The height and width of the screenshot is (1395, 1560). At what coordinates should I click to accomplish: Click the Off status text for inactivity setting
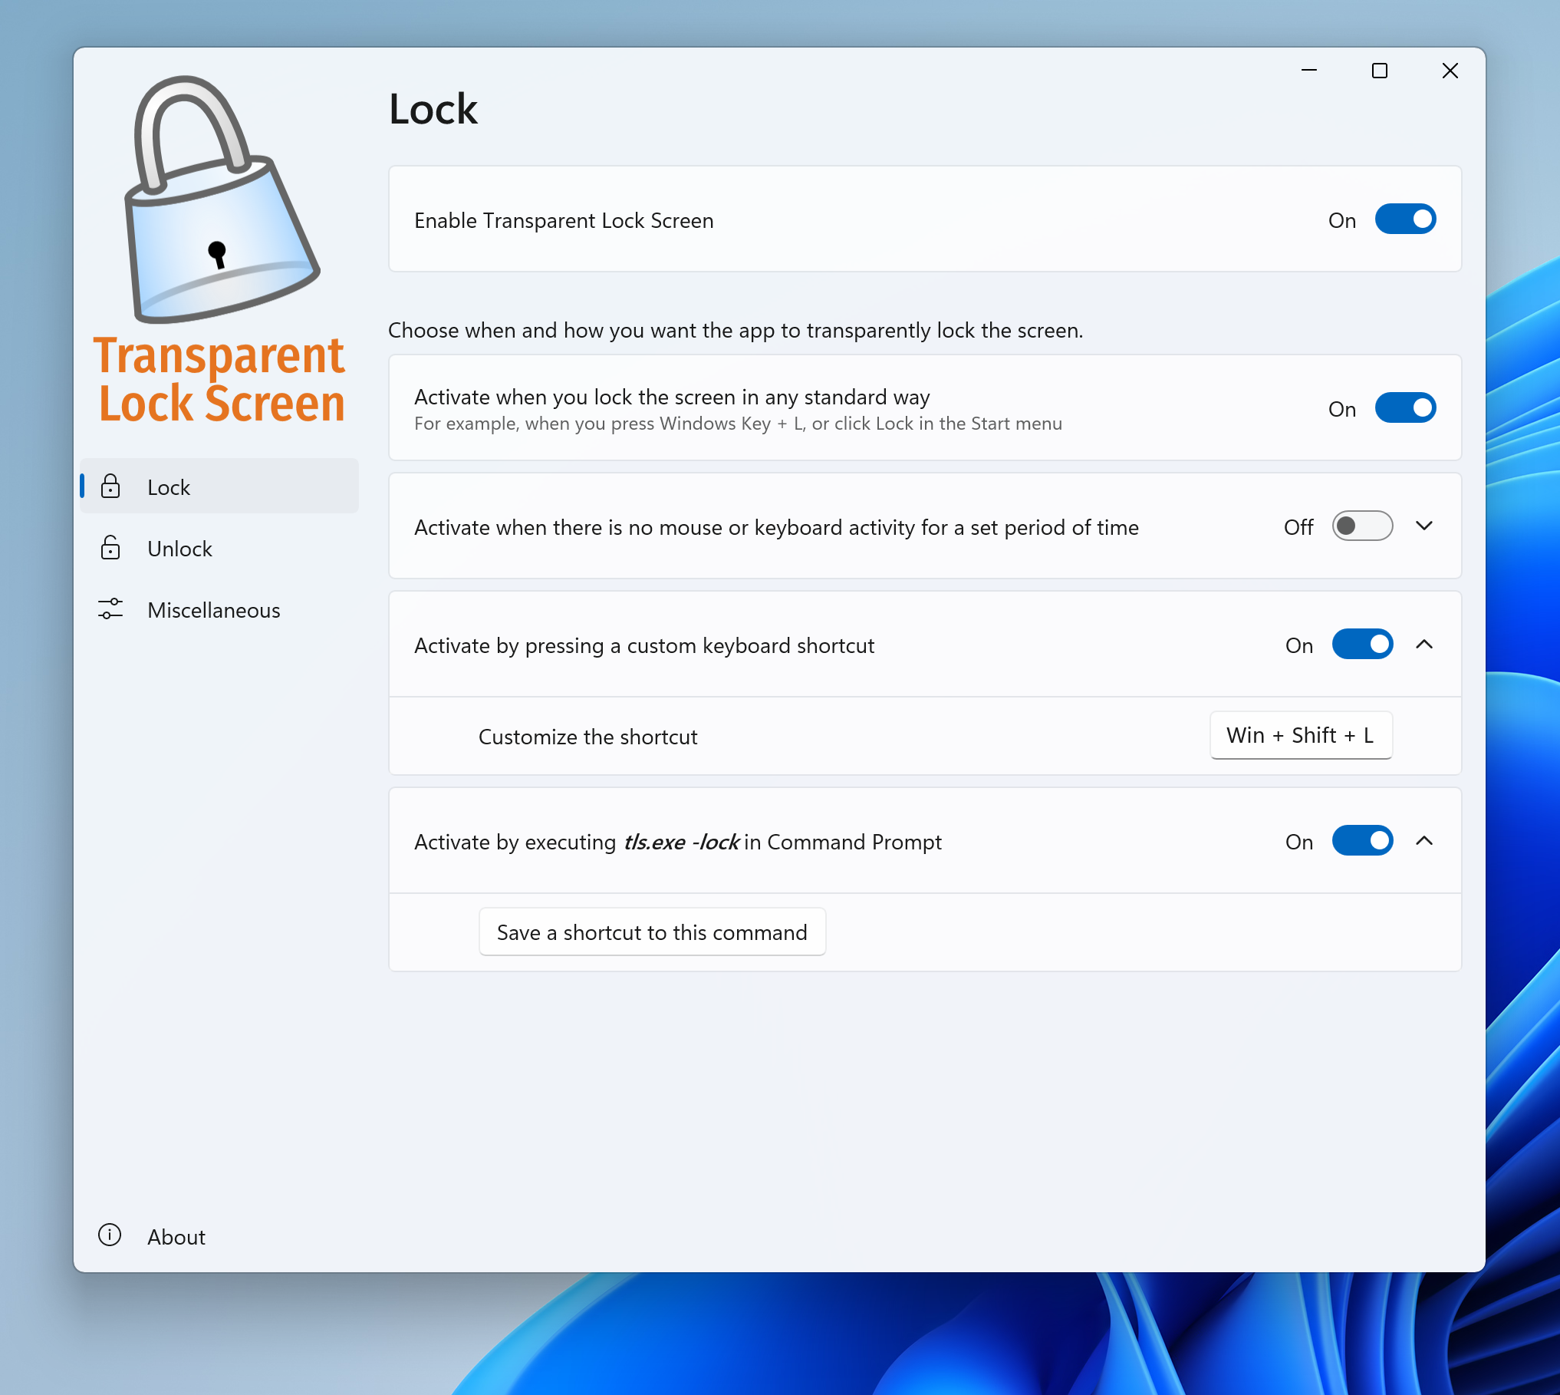click(1298, 527)
